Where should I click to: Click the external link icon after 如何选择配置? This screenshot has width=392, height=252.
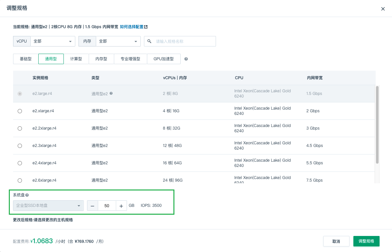pyautogui.click(x=146, y=27)
